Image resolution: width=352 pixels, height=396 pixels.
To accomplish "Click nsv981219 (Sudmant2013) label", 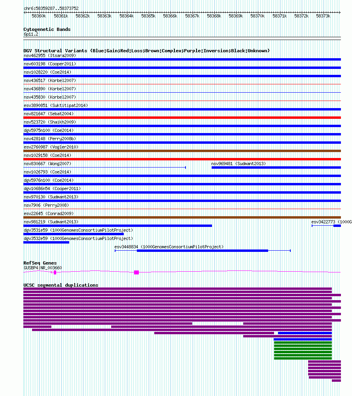I will click(51, 222).
